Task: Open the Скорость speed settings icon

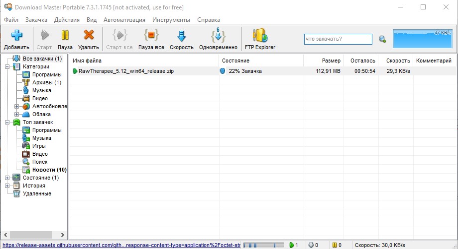Action: pyautogui.click(x=181, y=36)
